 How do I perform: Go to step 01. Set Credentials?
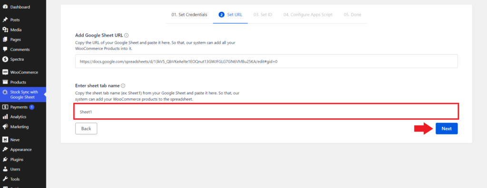click(x=189, y=15)
